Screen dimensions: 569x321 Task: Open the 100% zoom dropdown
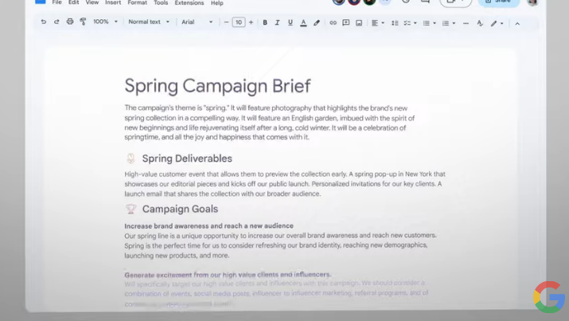click(x=105, y=22)
